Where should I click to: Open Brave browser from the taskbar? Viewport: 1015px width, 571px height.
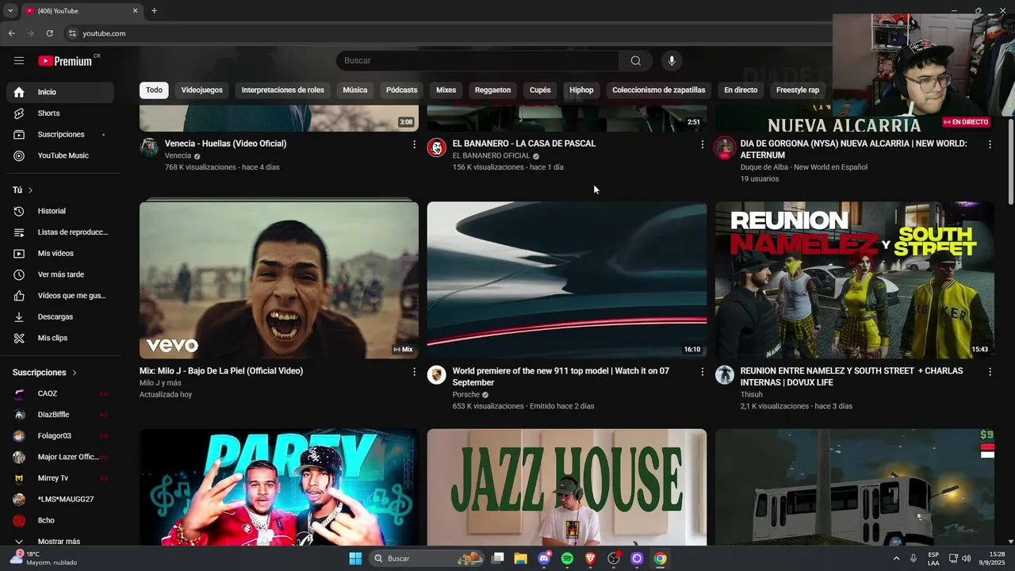(x=590, y=558)
